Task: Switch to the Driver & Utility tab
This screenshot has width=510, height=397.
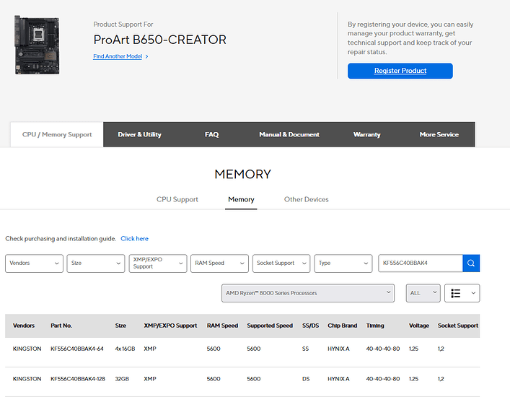Action: 139,135
